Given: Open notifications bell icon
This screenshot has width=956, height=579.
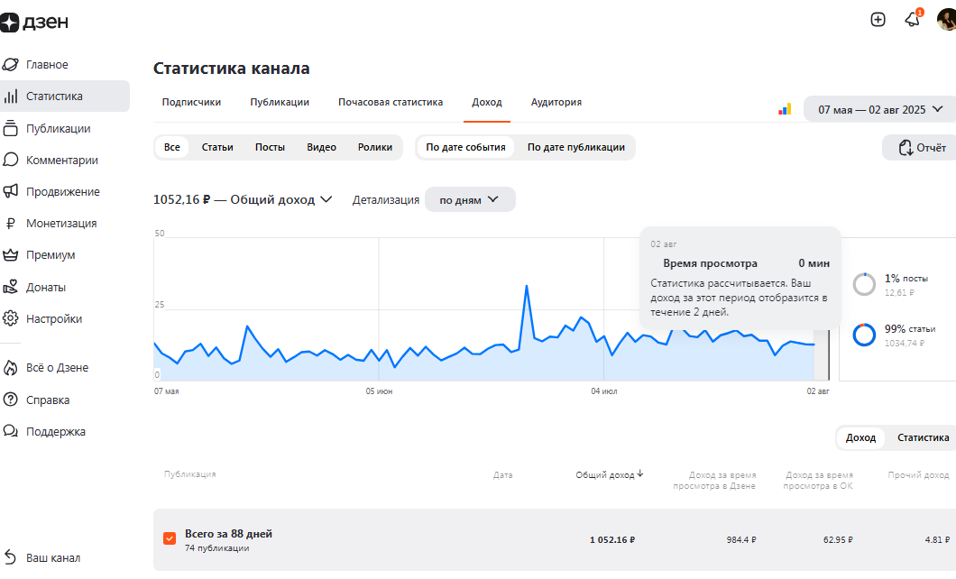Looking at the screenshot, I should [x=912, y=20].
